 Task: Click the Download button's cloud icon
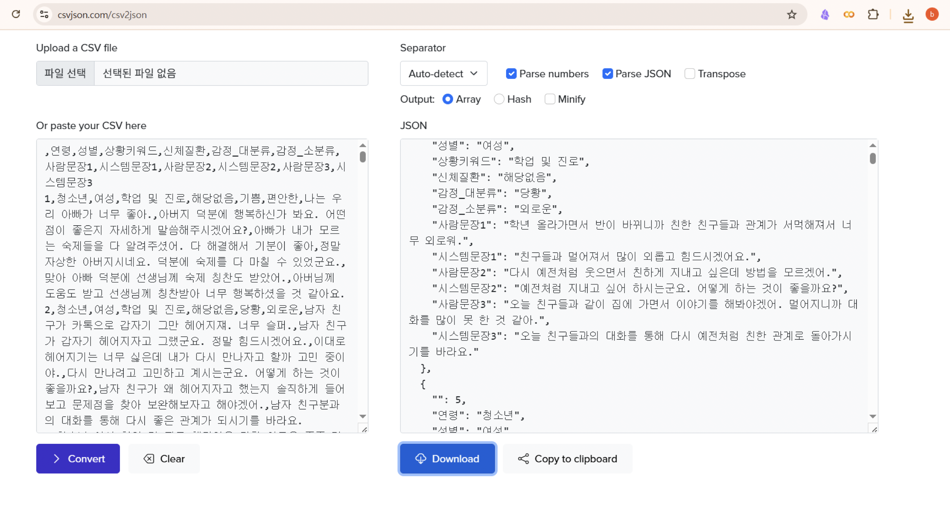(421, 459)
